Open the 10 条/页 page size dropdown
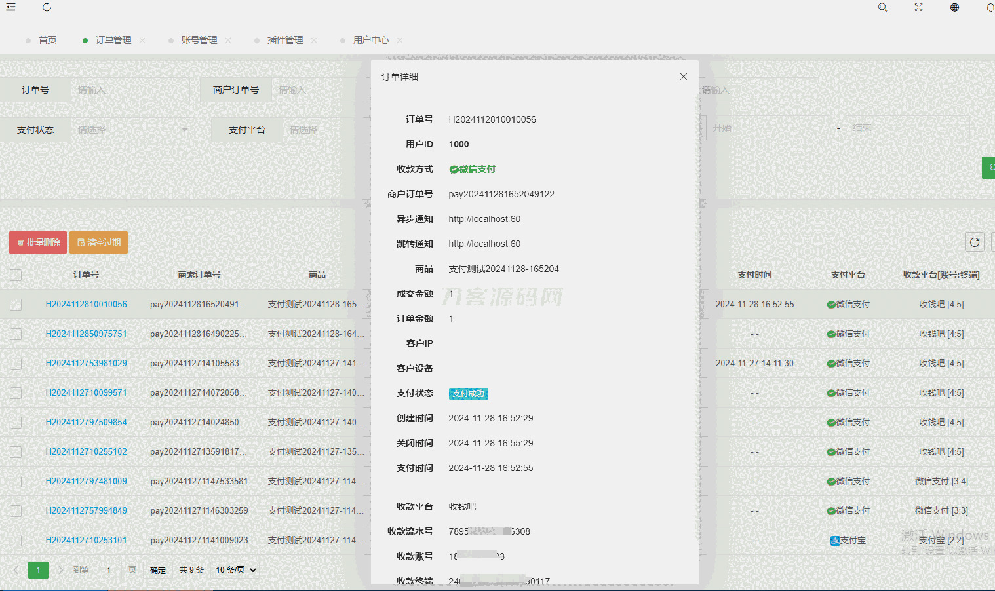 click(236, 570)
